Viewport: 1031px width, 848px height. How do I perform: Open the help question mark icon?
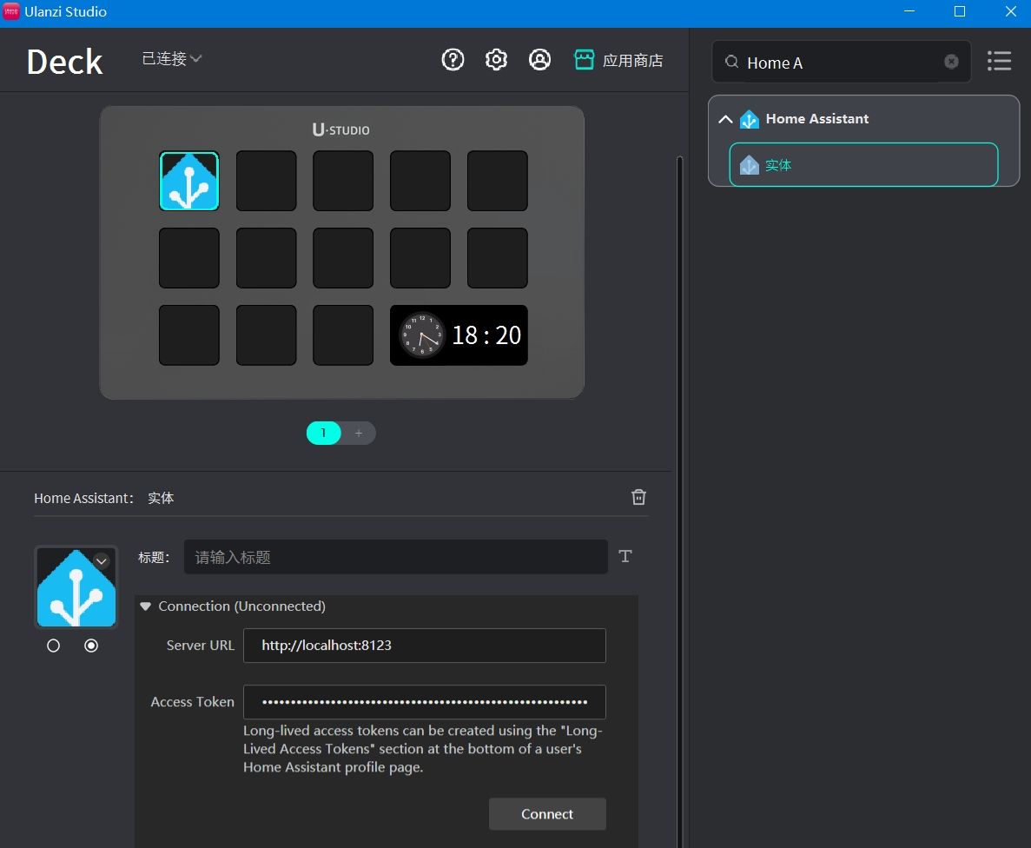tap(453, 60)
